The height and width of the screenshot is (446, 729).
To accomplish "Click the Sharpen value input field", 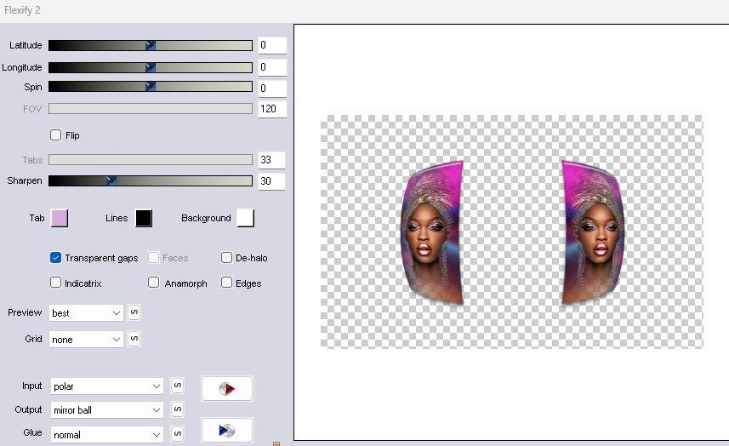I will [x=271, y=181].
